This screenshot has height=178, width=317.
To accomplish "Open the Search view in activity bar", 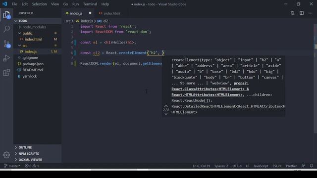I will (6, 29).
